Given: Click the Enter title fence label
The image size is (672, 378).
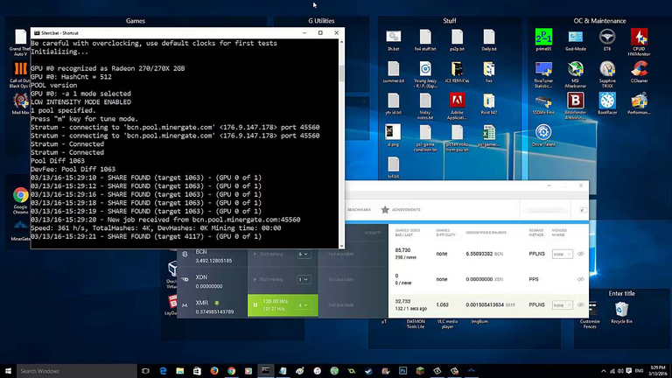Looking at the screenshot, I should pyautogui.click(x=621, y=294).
